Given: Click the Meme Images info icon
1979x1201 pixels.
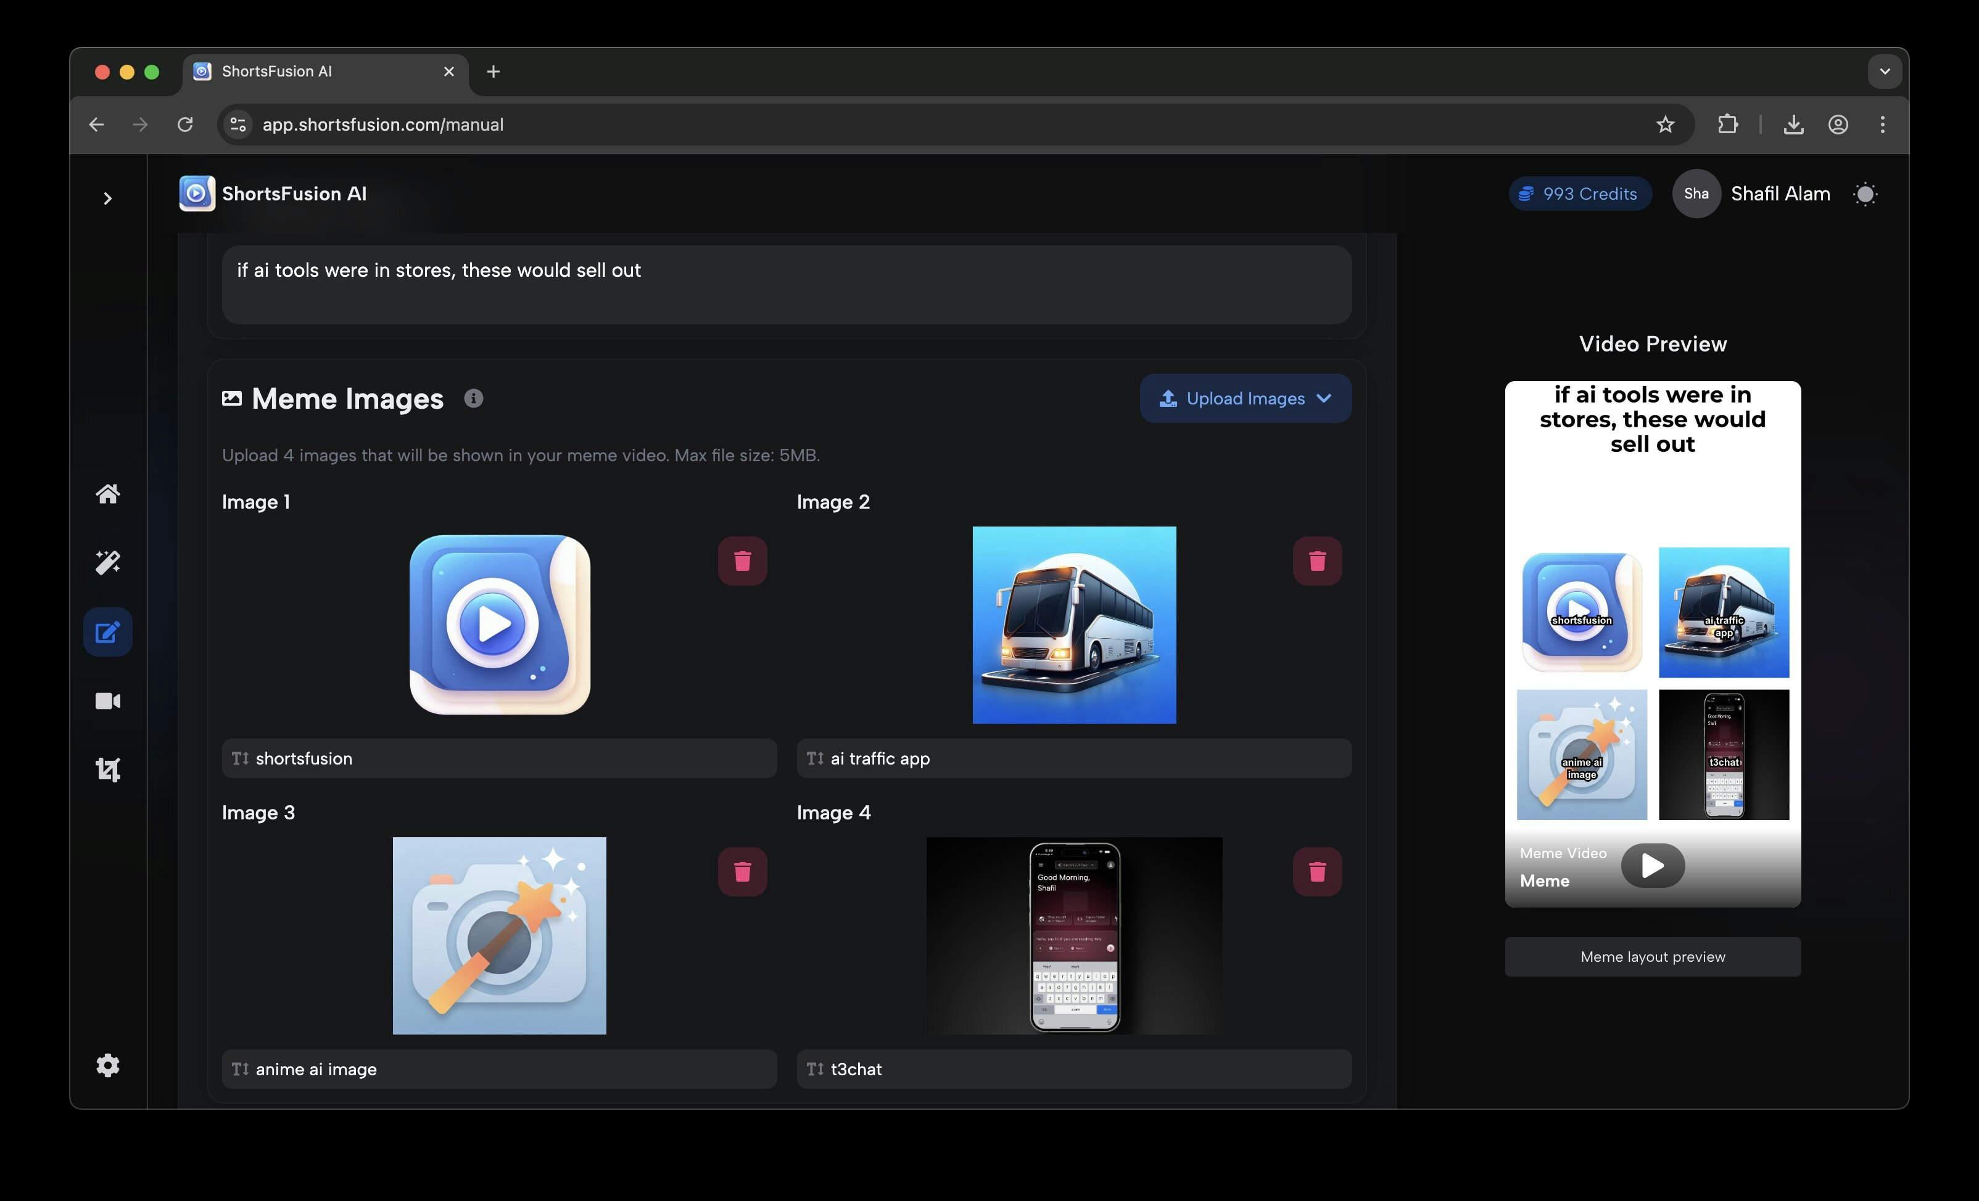Looking at the screenshot, I should 473,398.
